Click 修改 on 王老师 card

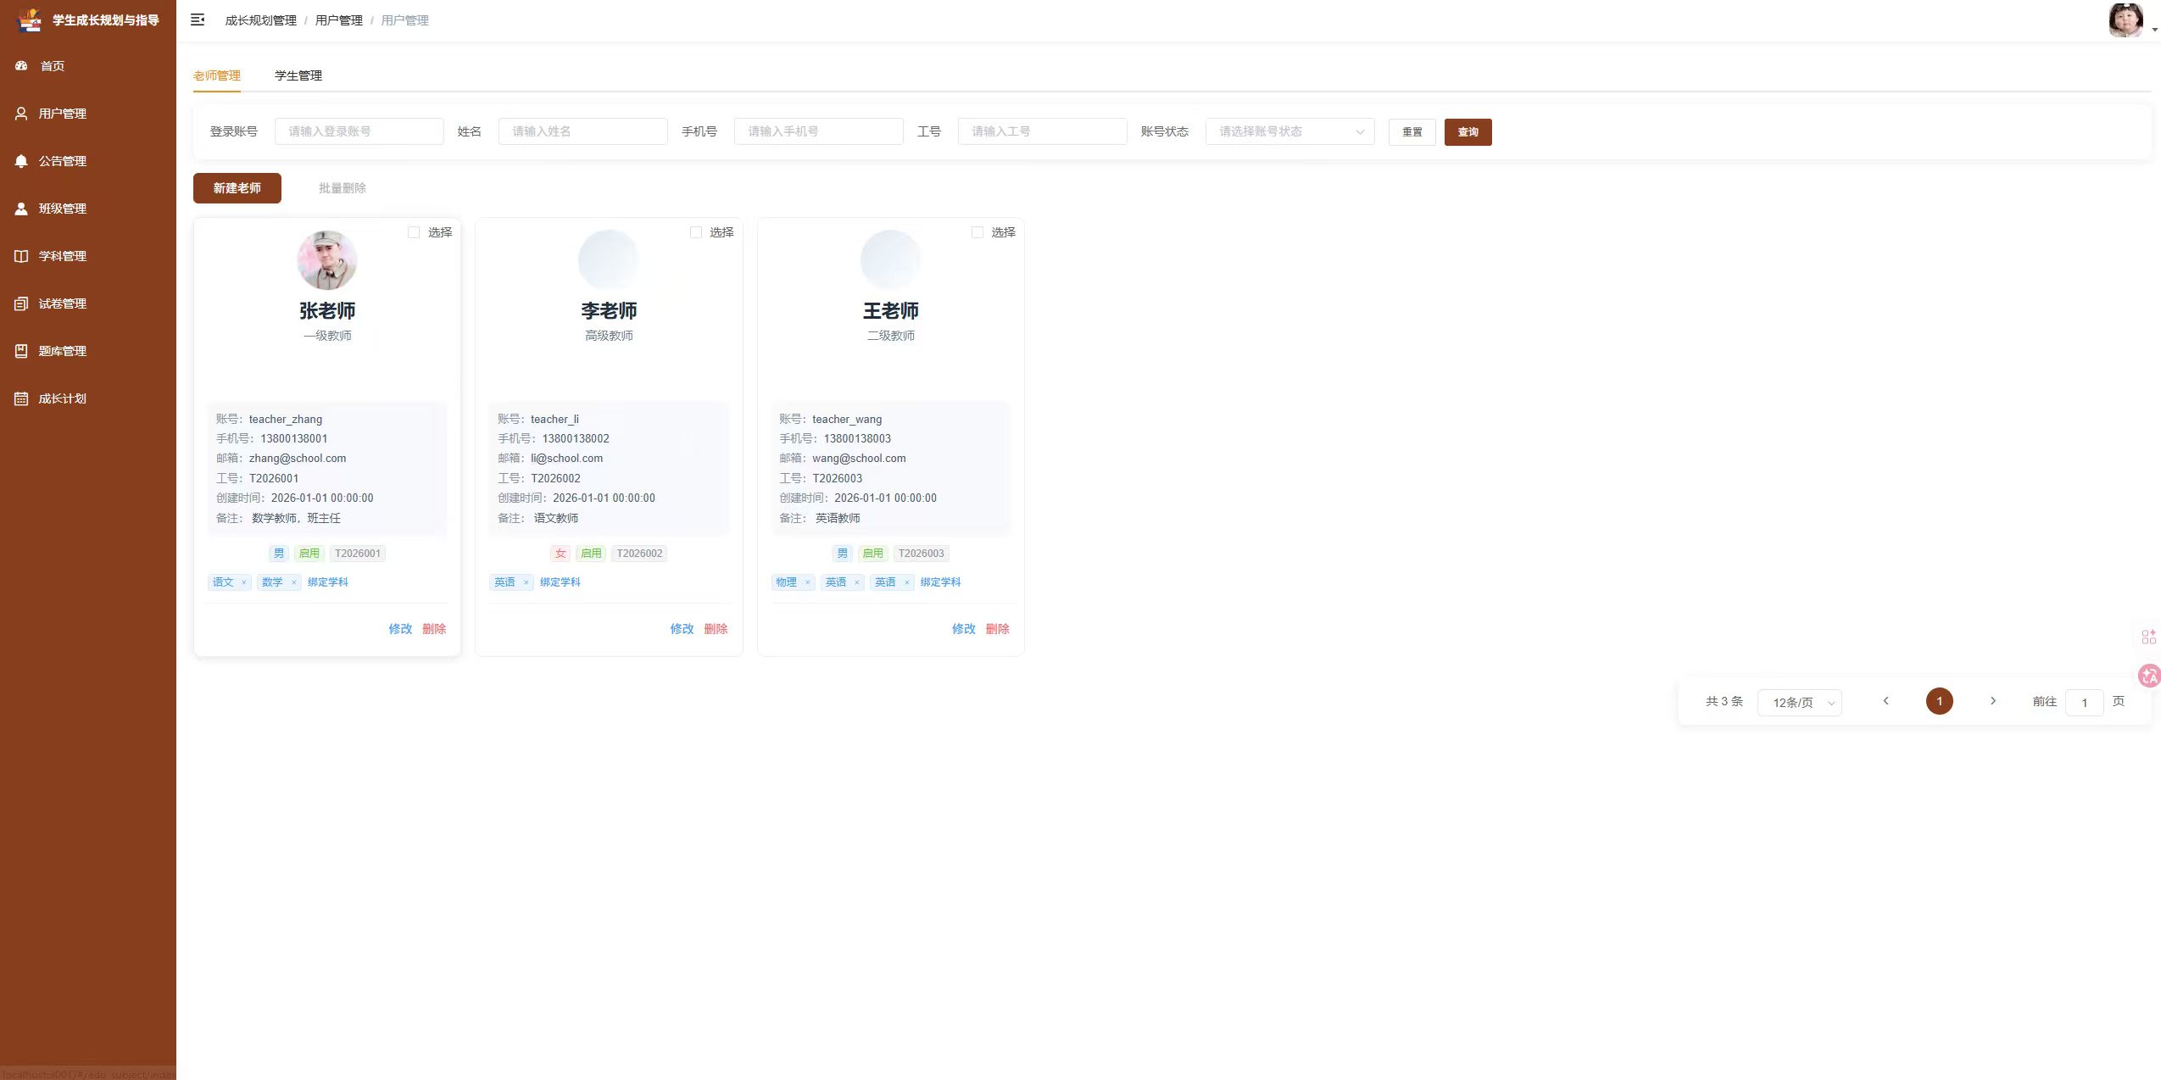point(964,629)
